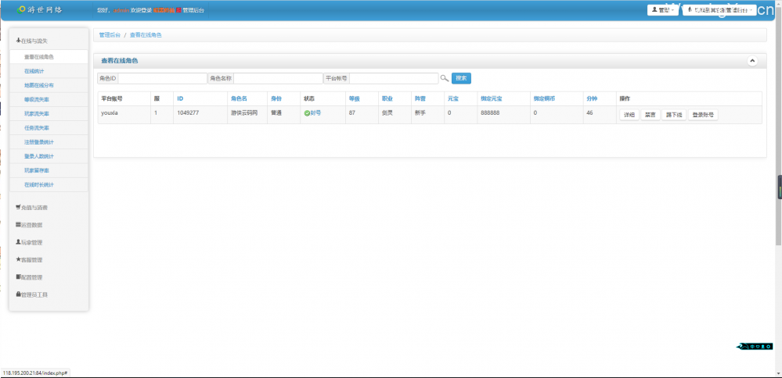782x378 pixels.
Task: Focus the 角色名称 input field
Action: 279,79
